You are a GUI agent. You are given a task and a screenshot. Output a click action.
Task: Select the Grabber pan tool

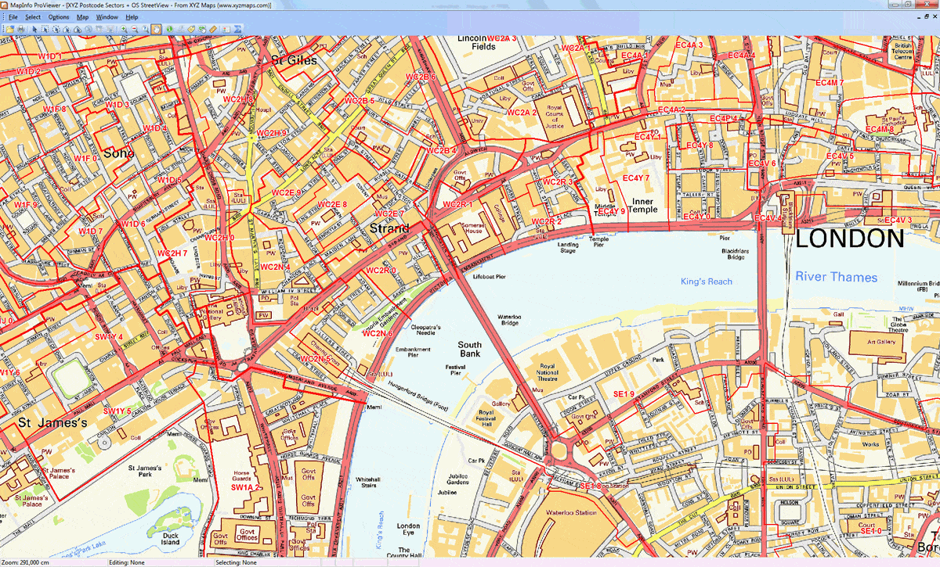(x=156, y=28)
